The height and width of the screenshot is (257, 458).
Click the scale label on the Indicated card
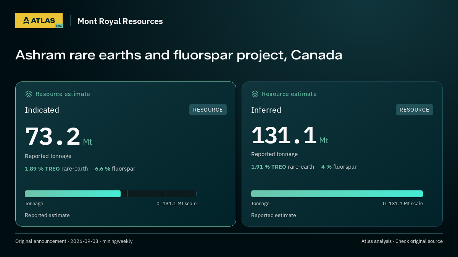pos(176,204)
